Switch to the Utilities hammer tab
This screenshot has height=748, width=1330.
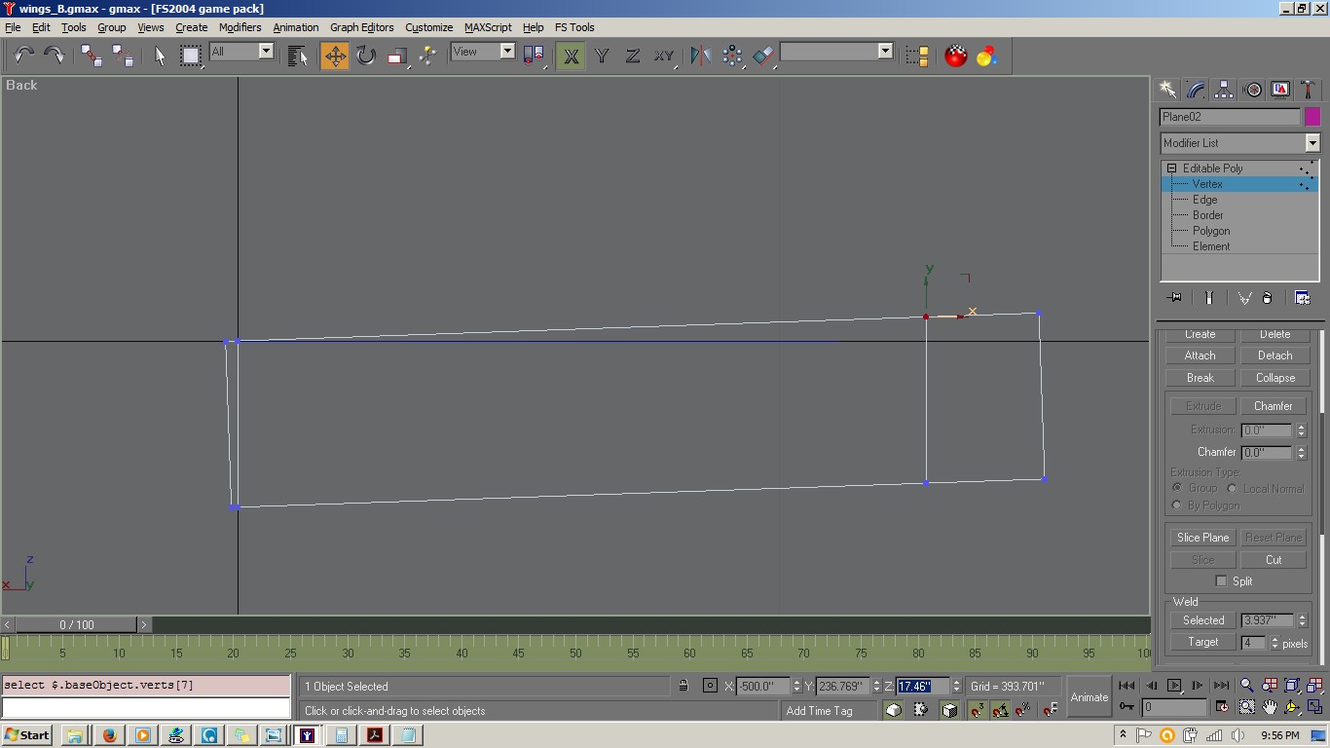tap(1310, 90)
